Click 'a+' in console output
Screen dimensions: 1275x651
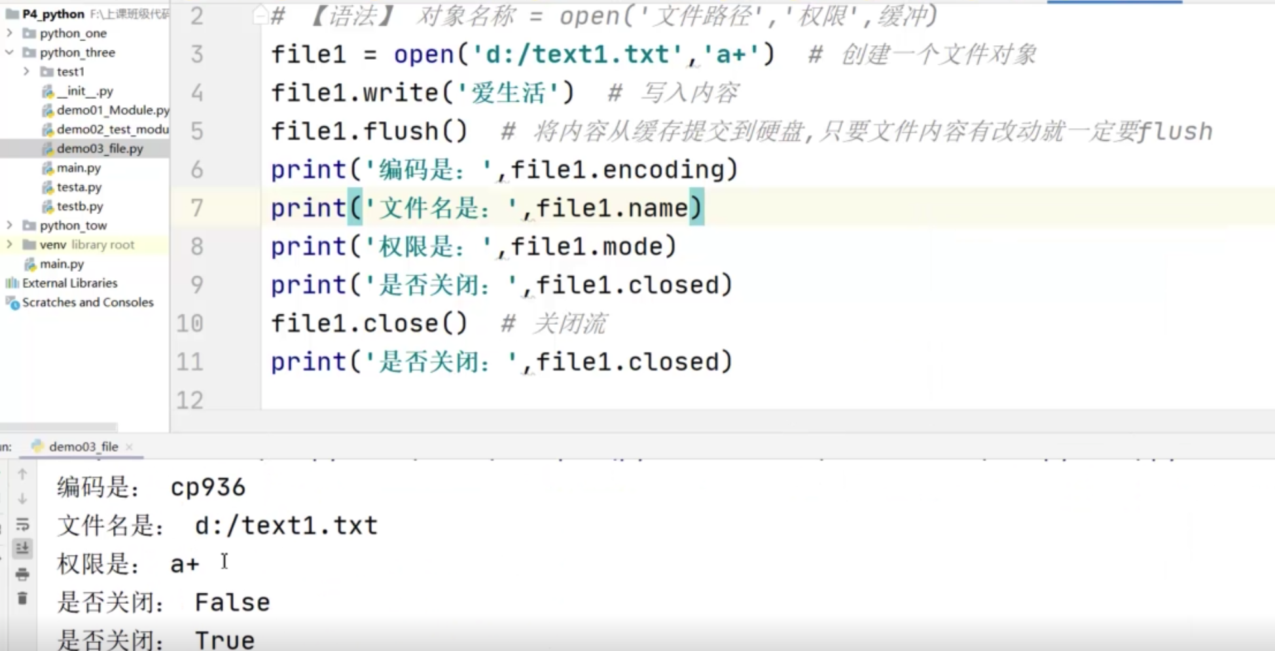185,565
